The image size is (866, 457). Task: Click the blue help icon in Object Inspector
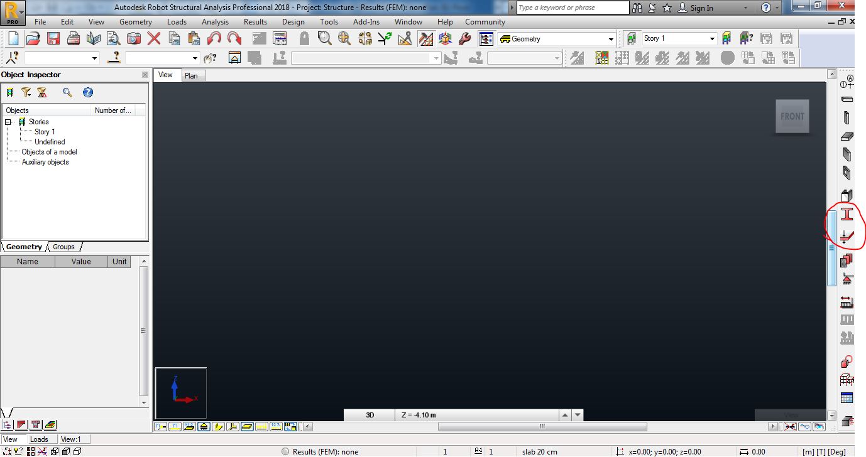click(x=88, y=92)
